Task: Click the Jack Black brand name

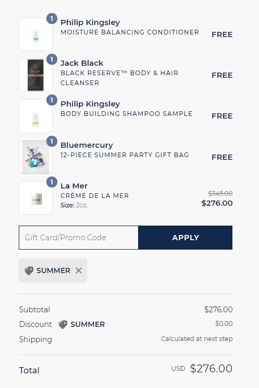Action: [82, 63]
